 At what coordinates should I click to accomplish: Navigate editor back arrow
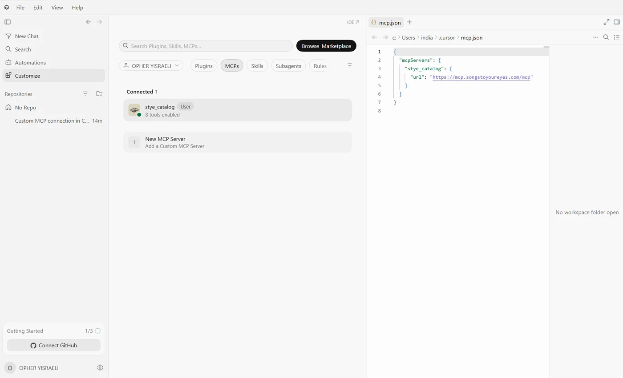click(374, 37)
